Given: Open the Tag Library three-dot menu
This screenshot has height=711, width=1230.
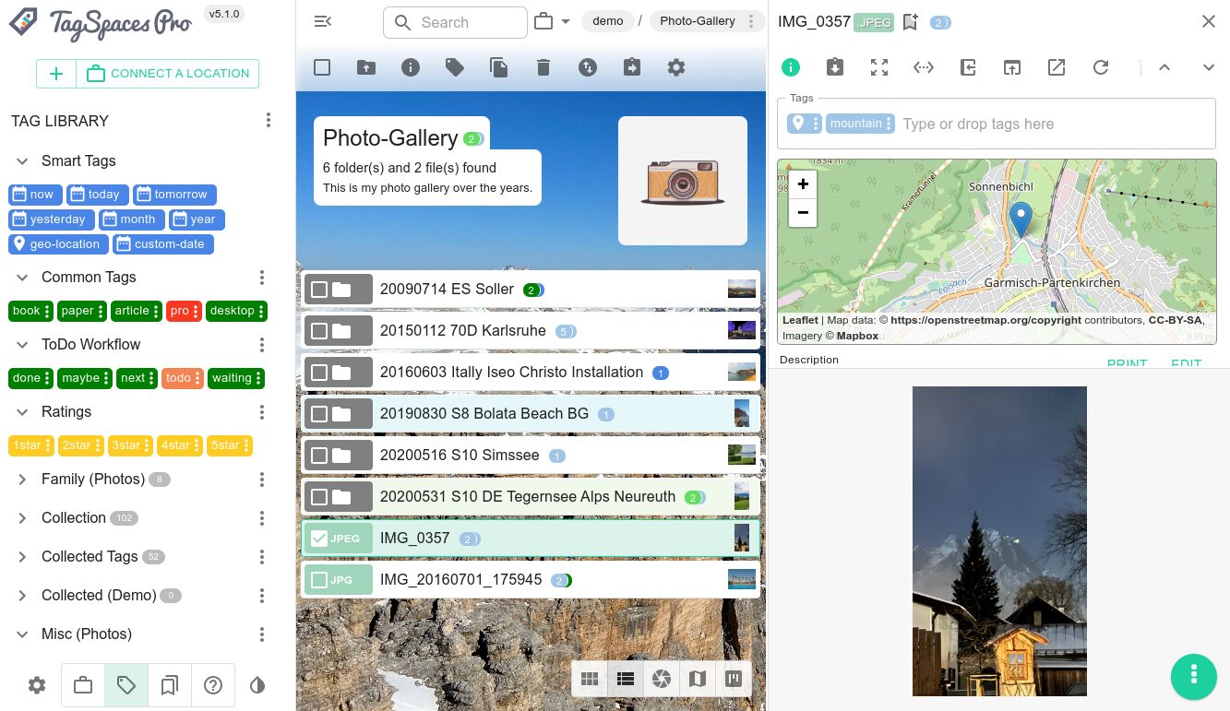Looking at the screenshot, I should 269,121.
